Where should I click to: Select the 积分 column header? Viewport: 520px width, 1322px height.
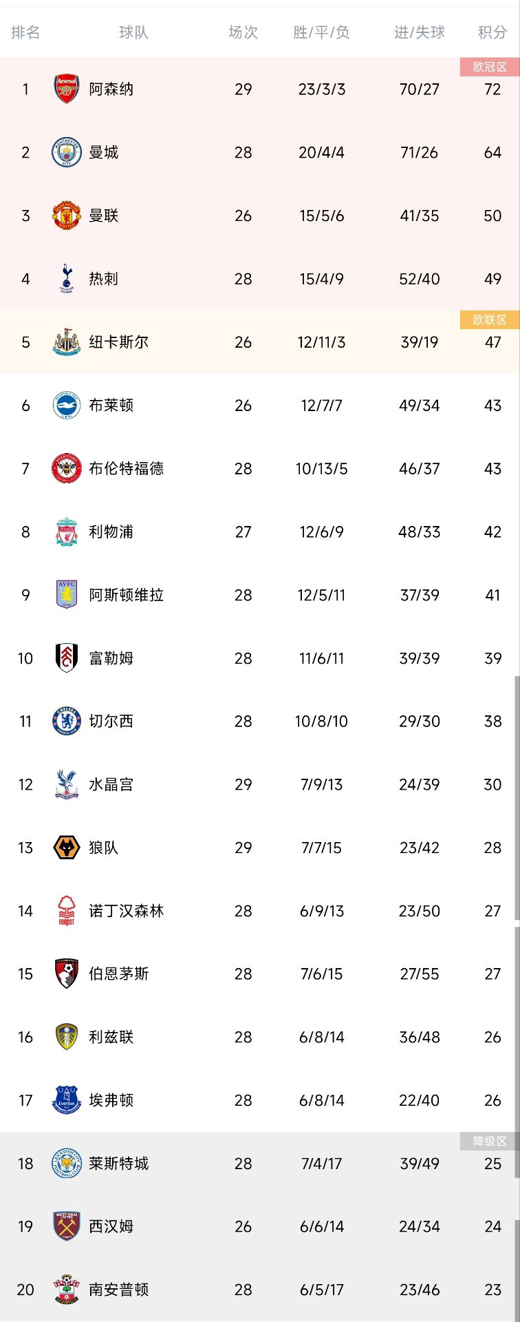click(x=492, y=32)
